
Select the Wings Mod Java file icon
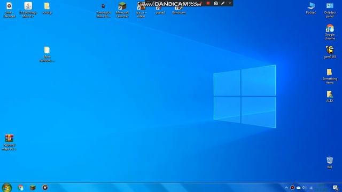coord(28,10)
